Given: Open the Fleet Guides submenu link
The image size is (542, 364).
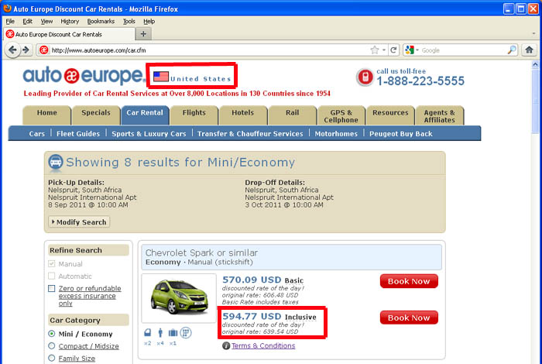Looking at the screenshot, I should pyautogui.click(x=78, y=134).
